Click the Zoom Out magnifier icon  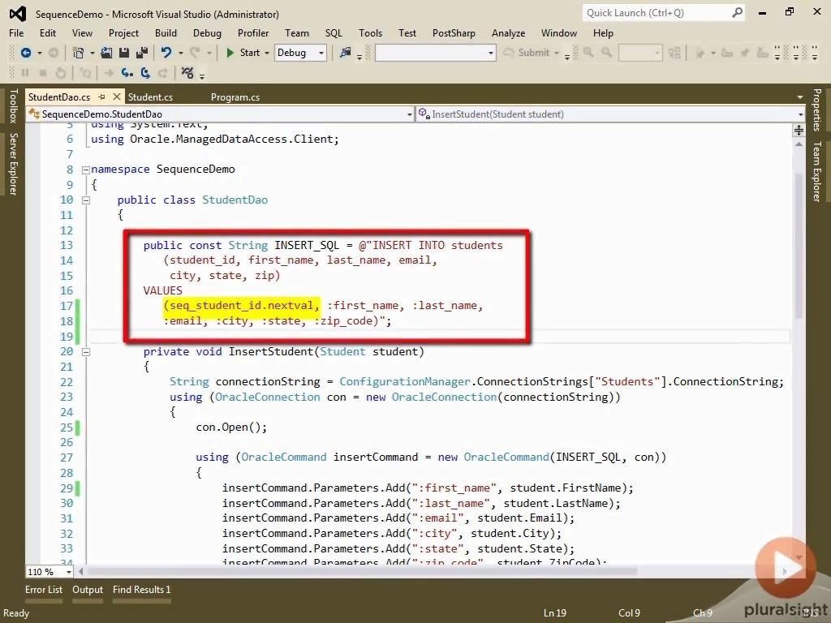coord(606,53)
